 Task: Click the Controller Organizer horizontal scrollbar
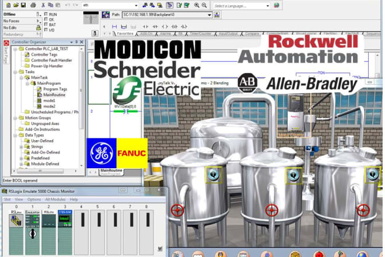tap(45, 171)
